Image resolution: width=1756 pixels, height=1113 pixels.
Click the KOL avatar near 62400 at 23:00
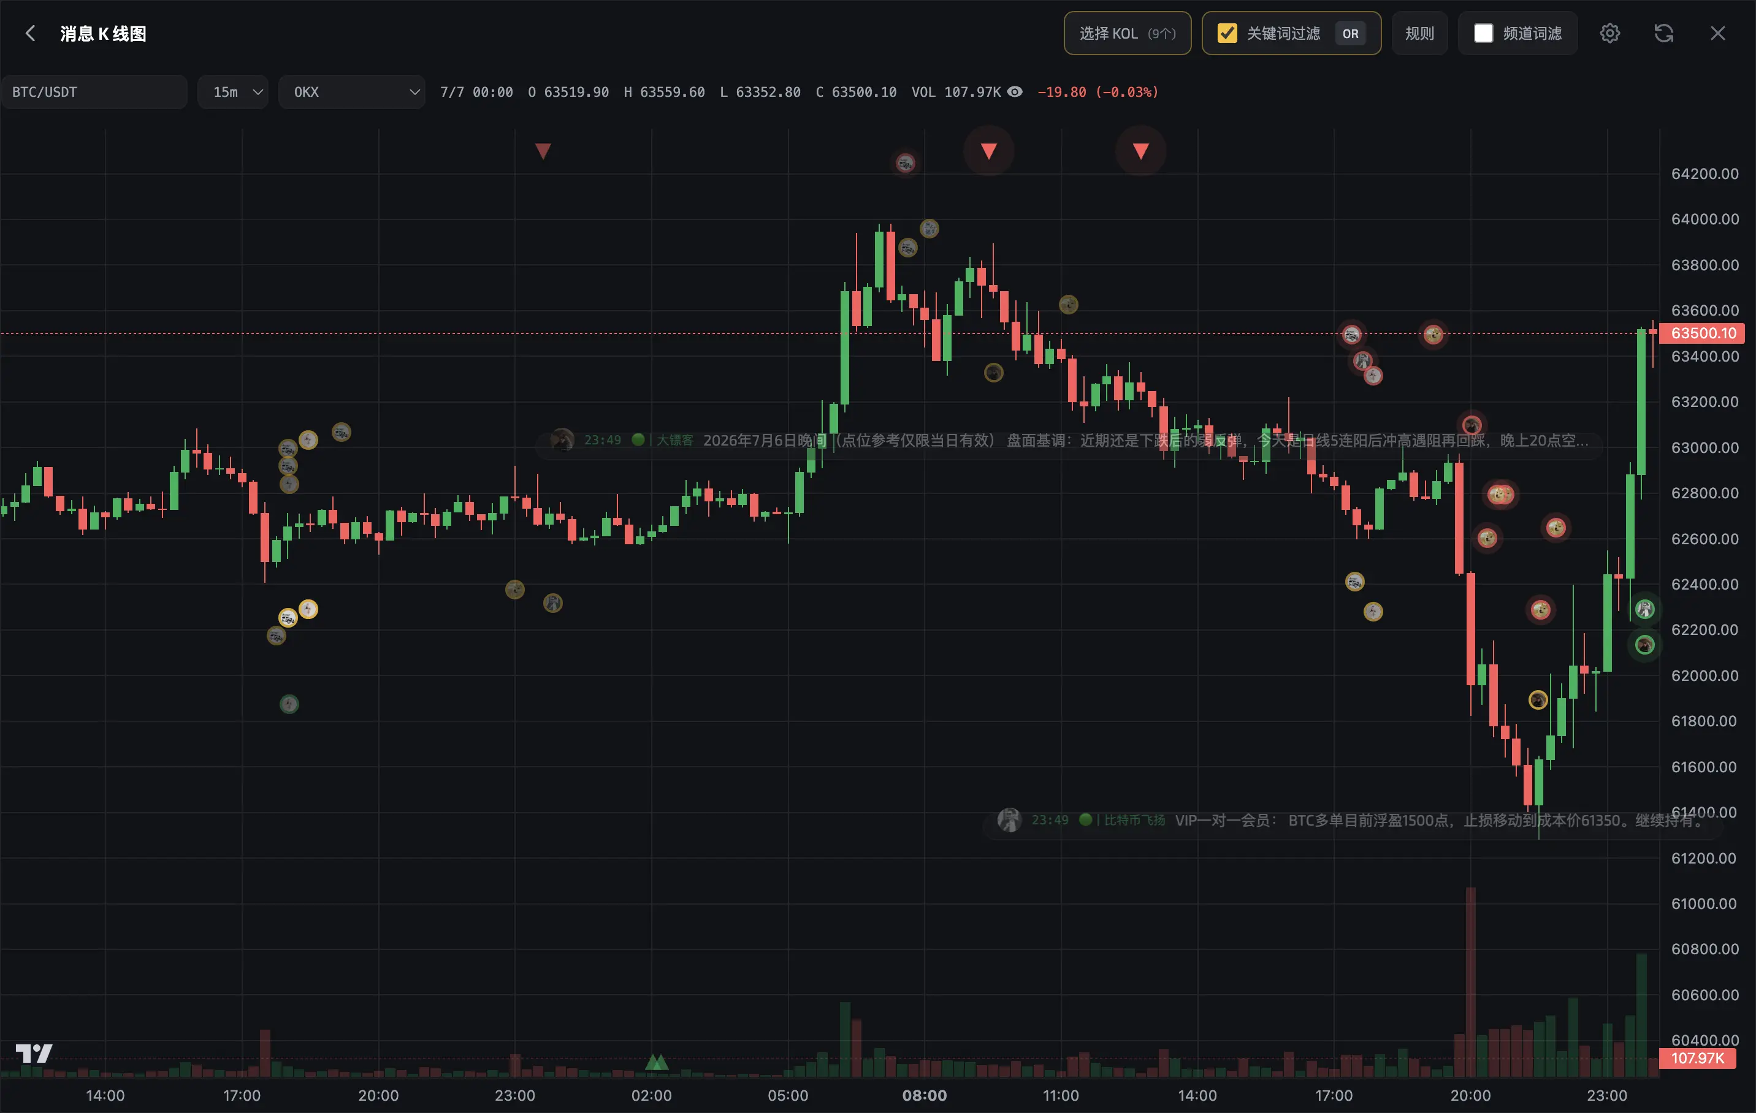tap(515, 590)
